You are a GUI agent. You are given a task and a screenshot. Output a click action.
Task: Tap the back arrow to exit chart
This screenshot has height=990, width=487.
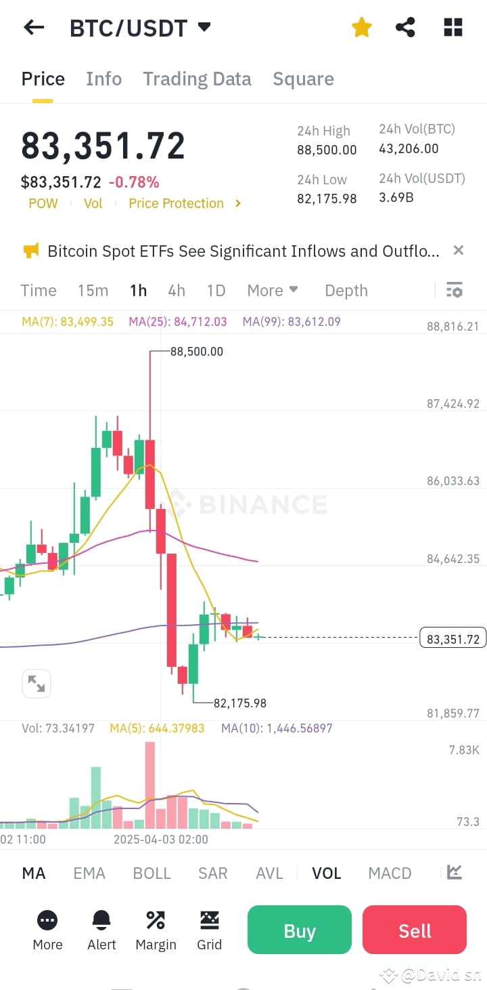point(33,27)
